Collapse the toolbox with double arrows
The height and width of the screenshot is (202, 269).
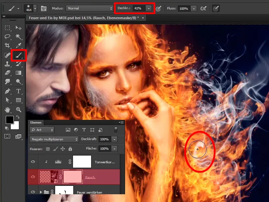pyautogui.click(x=4, y=16)
